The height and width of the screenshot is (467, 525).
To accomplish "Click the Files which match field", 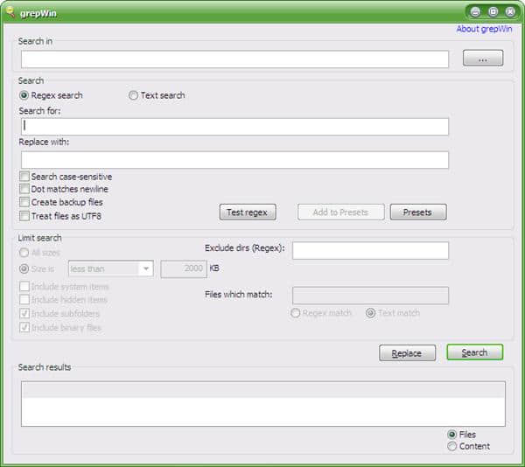I will (x=370, y=296).
